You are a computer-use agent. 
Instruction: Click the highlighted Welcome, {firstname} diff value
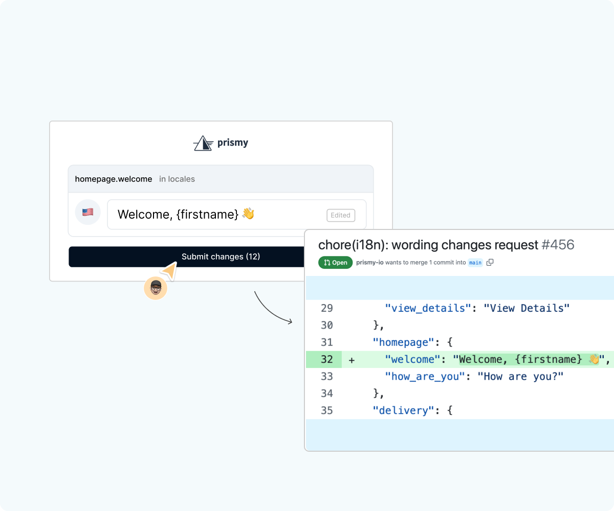pos(530,360)
